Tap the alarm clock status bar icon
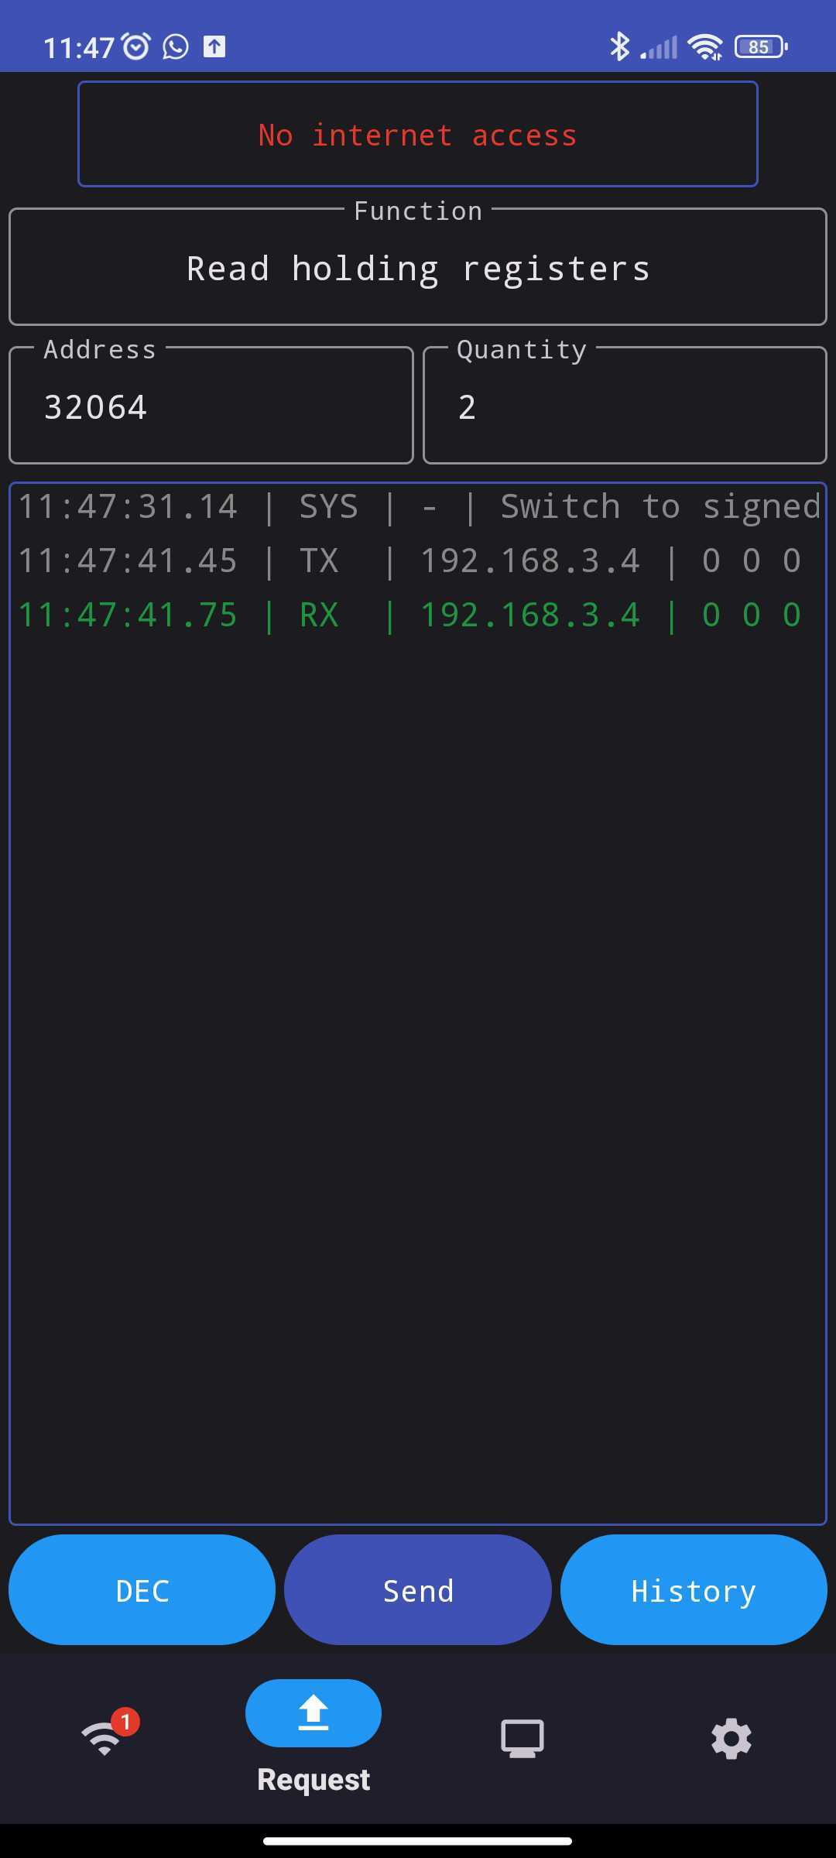 pyautogui.click(x=137, y=46)
